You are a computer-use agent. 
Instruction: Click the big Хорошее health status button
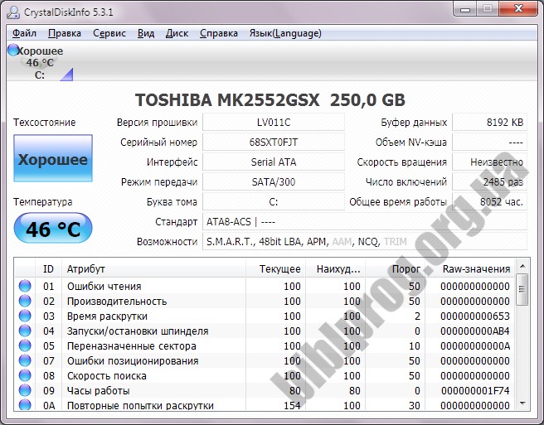tap(53, 158)
